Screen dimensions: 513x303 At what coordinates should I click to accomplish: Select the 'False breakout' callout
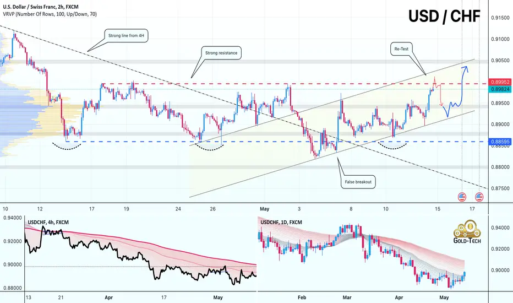358,182
